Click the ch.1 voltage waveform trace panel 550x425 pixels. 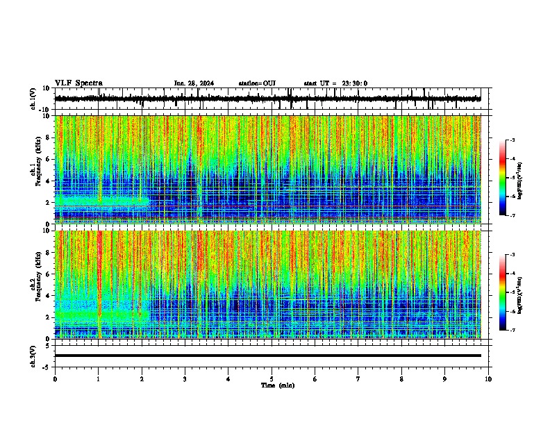pos(272,99)
